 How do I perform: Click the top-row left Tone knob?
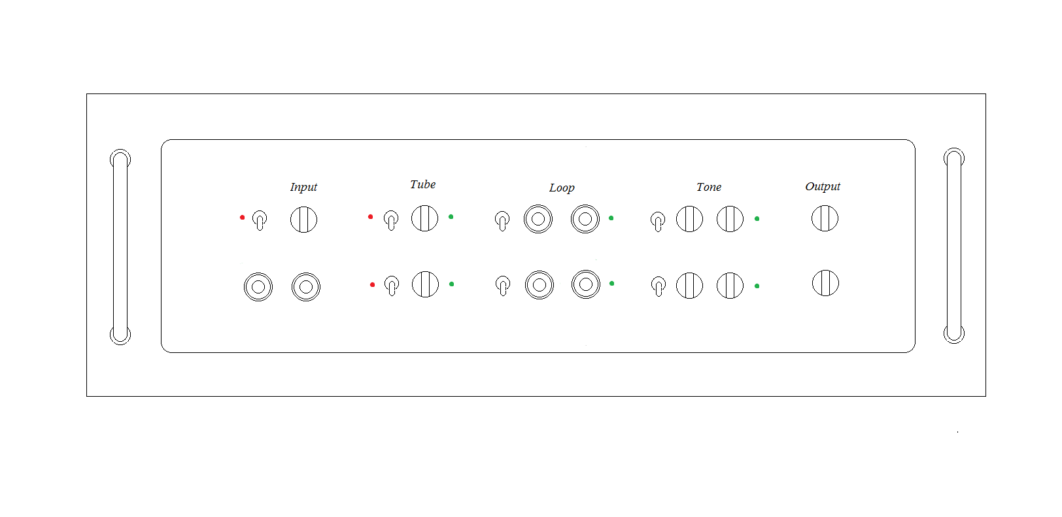(x=690, y=219)
